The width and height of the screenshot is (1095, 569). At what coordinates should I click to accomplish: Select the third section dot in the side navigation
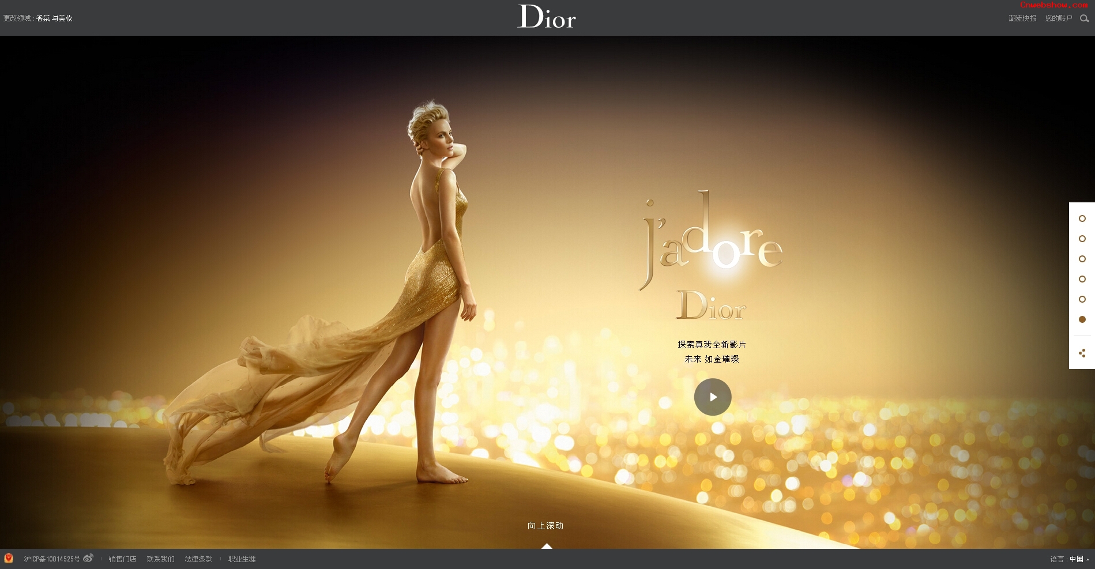[x=1082, y=259]
